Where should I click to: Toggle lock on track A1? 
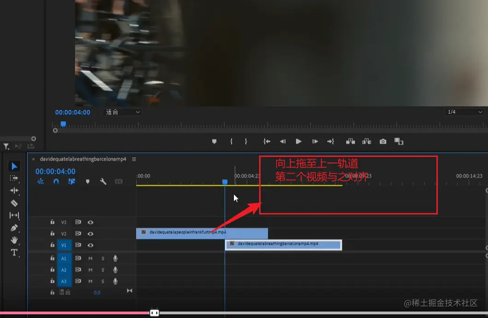pos(52,258)
